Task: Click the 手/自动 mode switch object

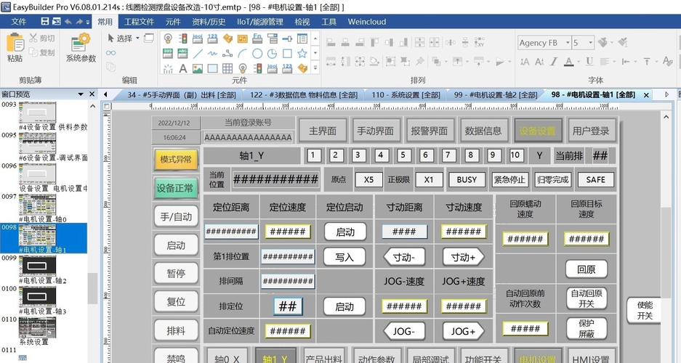Action: click(176, 216)
